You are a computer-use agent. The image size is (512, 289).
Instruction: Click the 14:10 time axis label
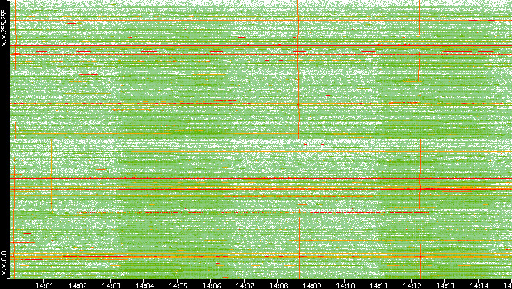coord(345,286)
